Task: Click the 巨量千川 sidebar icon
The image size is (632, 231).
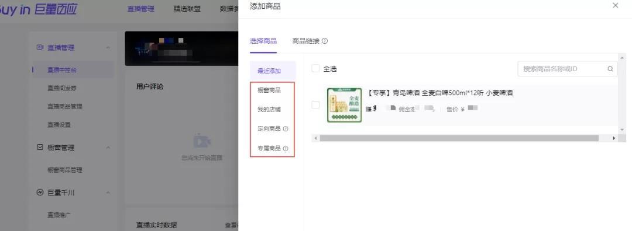Action: coord(40,192)
